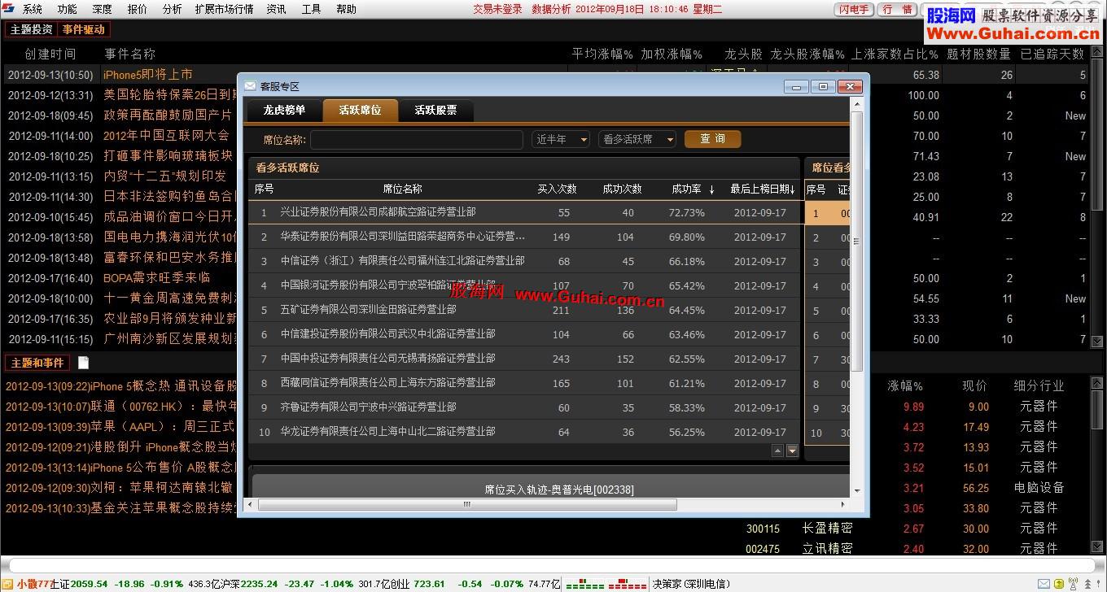Click horizontal scrollbar thumb in 客服专区 dialog
Viewport: 1107px width, 592px height.
(466, 504)
